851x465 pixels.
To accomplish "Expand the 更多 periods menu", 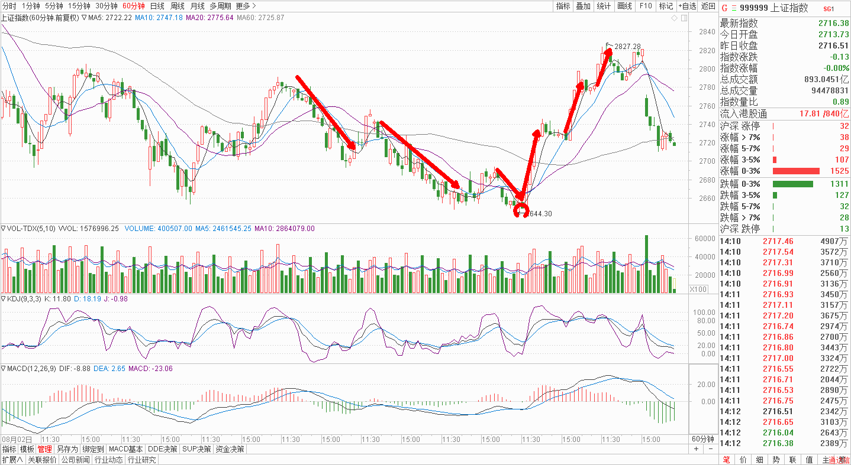I will (246, 6).
